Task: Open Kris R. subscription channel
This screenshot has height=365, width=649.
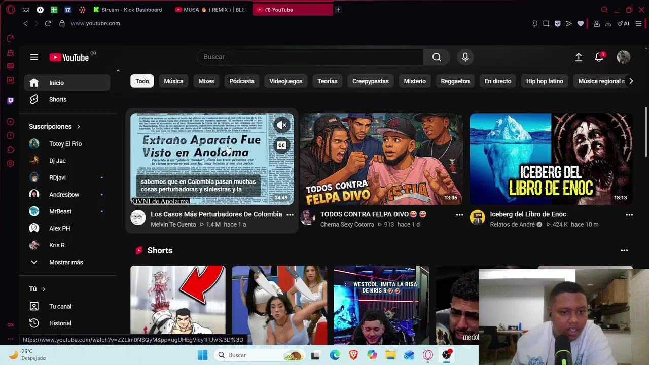Action: point(67,245)
